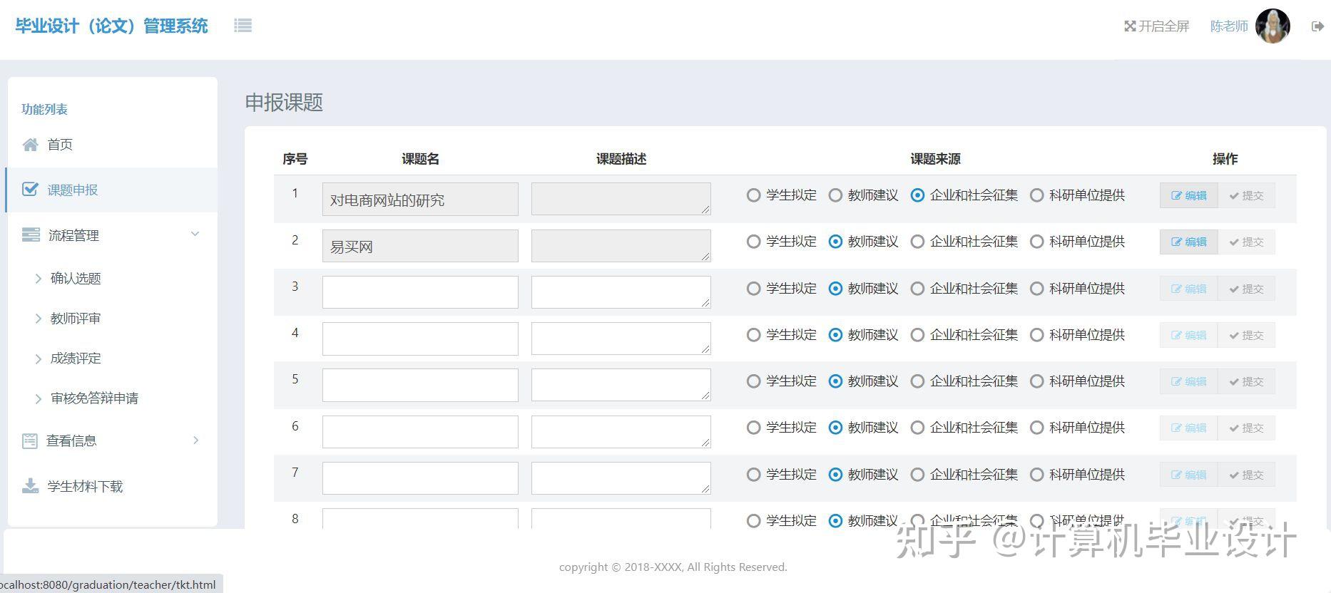1331x593 pixels.
Task: Click the 学生材料下载 download icon
Action: click(30, 486)
